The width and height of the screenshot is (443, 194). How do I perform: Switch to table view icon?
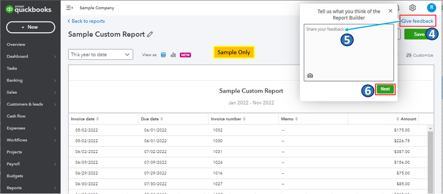[x=163, y=55]
